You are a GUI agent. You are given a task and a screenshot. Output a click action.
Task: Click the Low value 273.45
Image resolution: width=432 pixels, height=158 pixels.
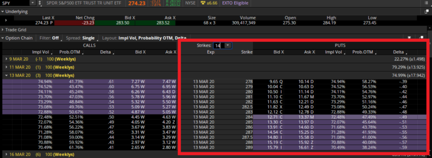370,23
